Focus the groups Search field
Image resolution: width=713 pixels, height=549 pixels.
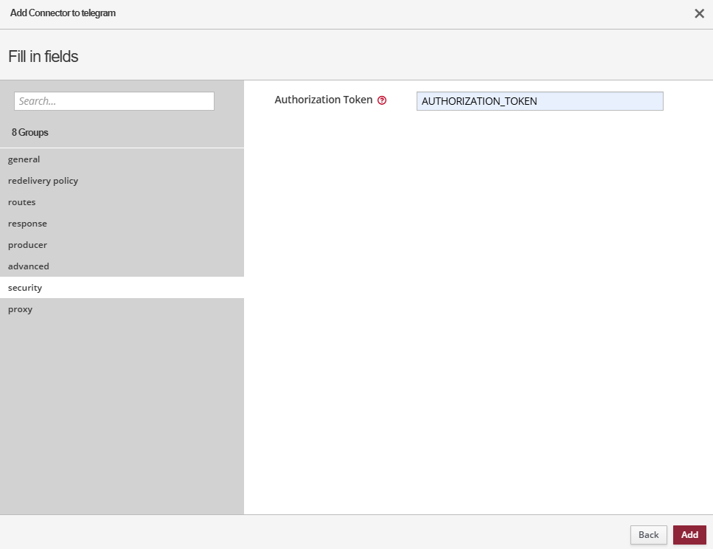click(x=114, y=101)
